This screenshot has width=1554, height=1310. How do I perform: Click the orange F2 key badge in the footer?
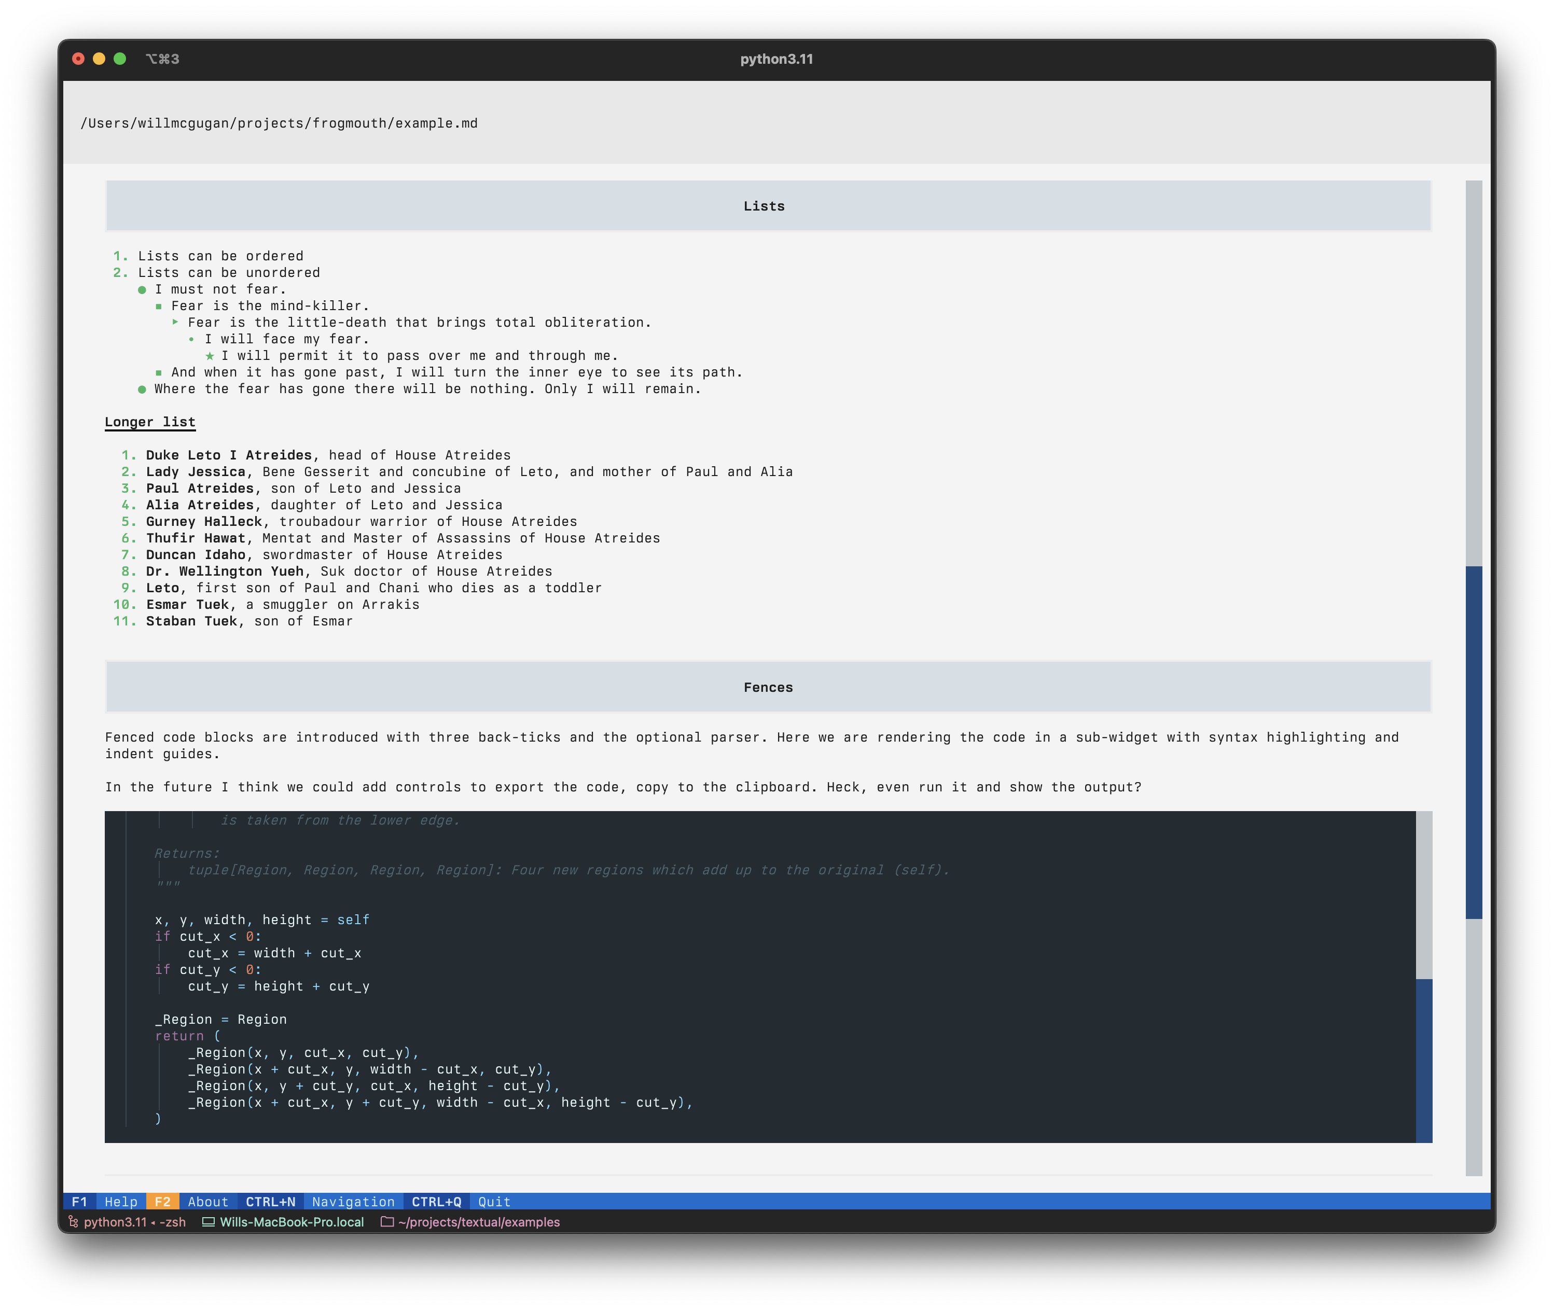[x=163, y=1202]
